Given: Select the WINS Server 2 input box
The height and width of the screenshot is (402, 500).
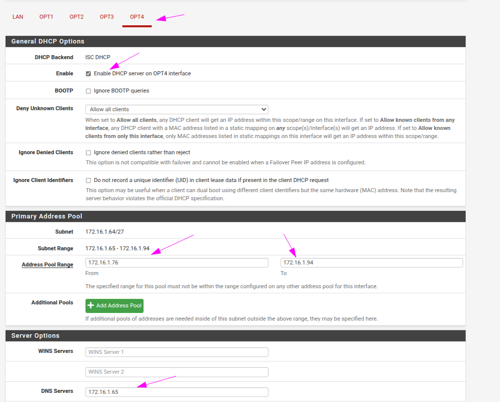Looking at the screenshot, I should pos(176,372).
